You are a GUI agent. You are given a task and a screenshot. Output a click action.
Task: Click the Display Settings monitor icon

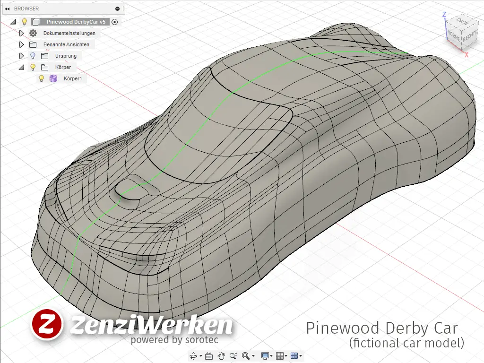click(x=265, y=356)
